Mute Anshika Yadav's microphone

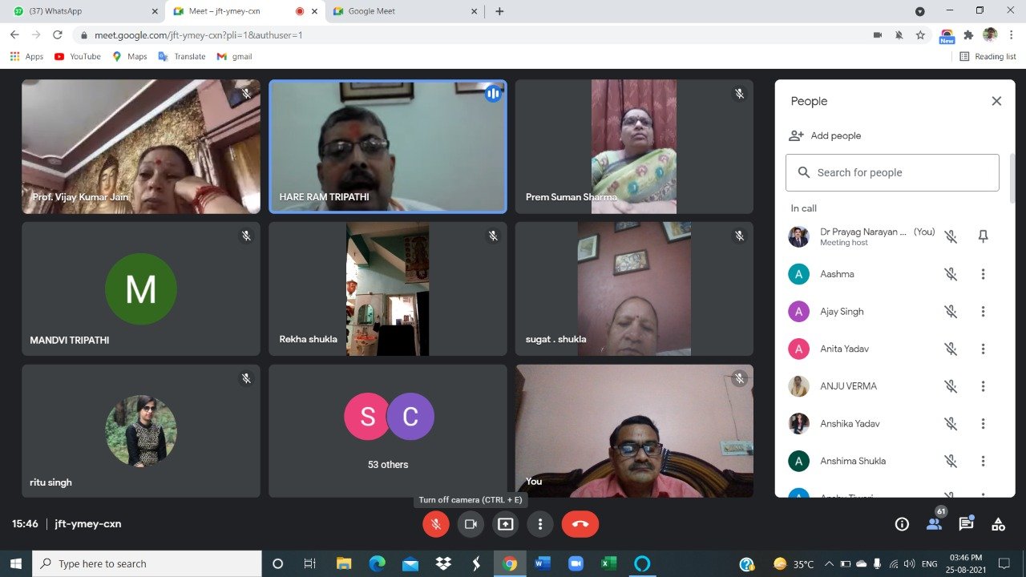click(951, 423)
